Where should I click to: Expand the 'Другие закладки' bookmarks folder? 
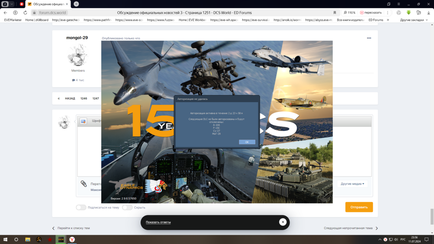click(x=414, y=20)
